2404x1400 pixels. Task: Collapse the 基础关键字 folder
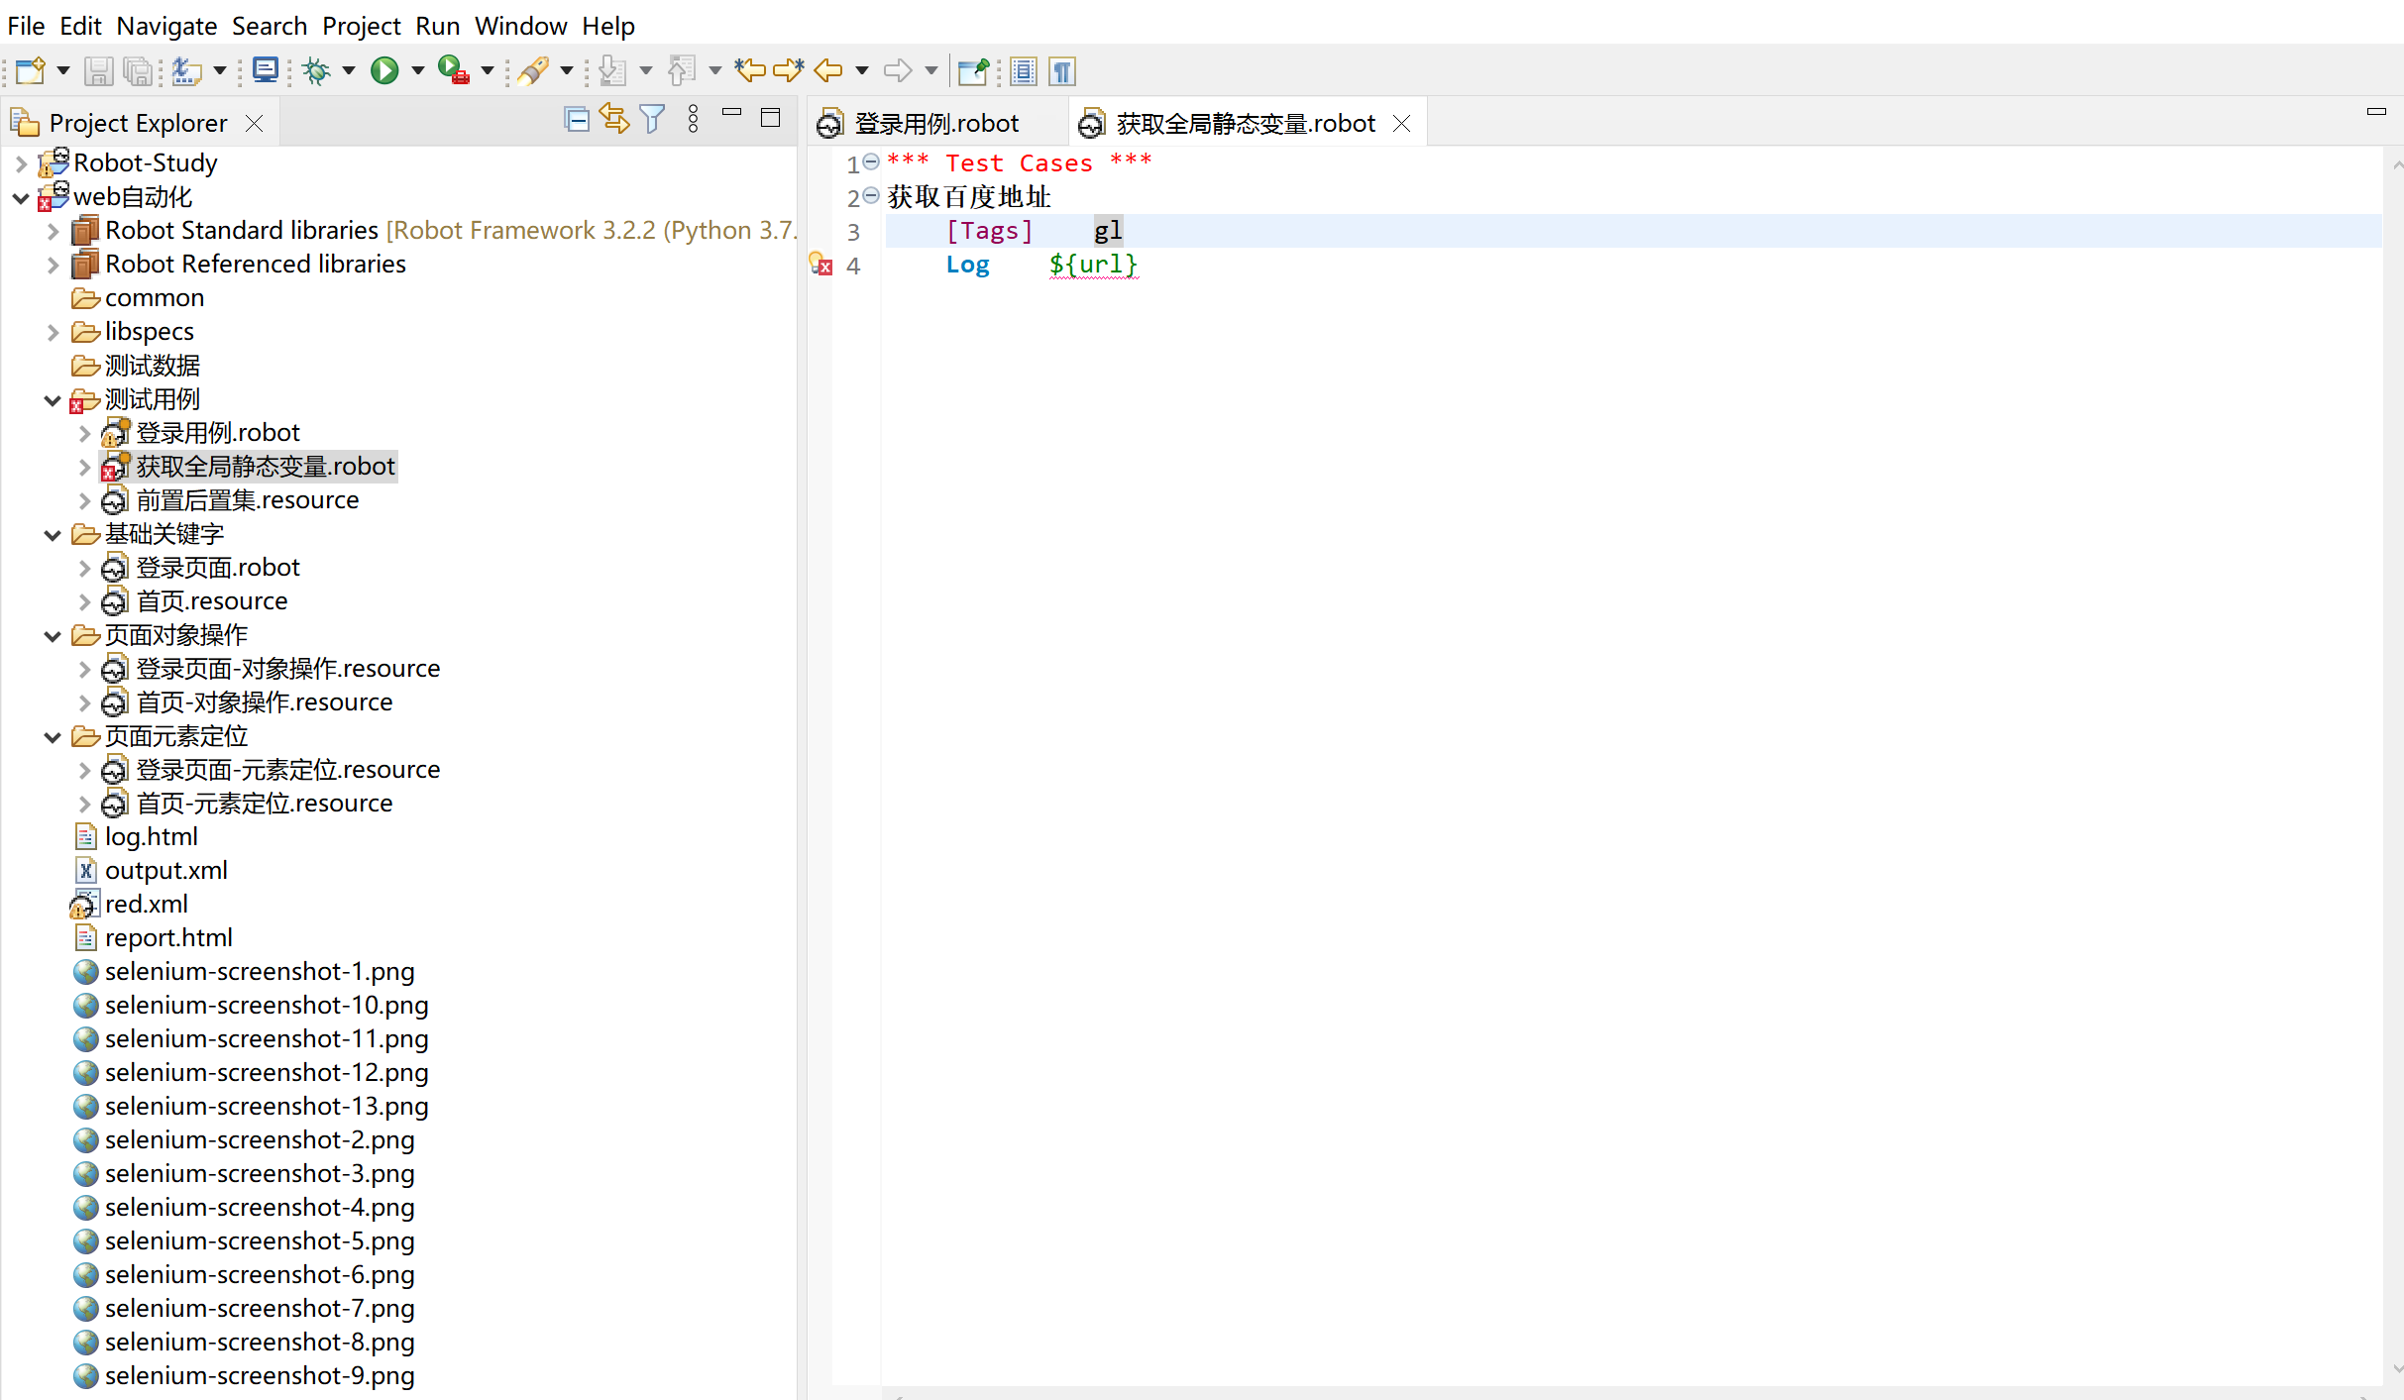coord(53,535)
